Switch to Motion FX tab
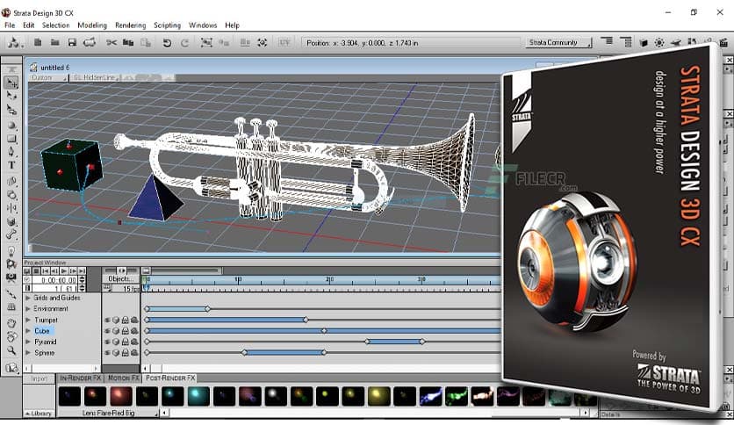Screen dimensions: 734x425 pos(123,378)
